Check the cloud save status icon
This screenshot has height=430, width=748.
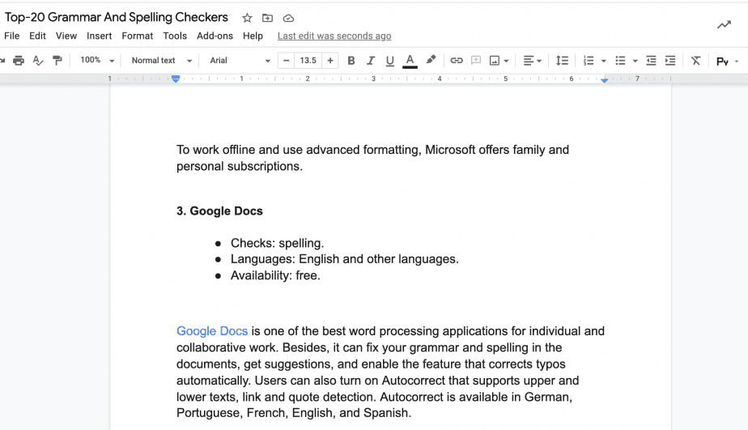(x=288, y=18)
